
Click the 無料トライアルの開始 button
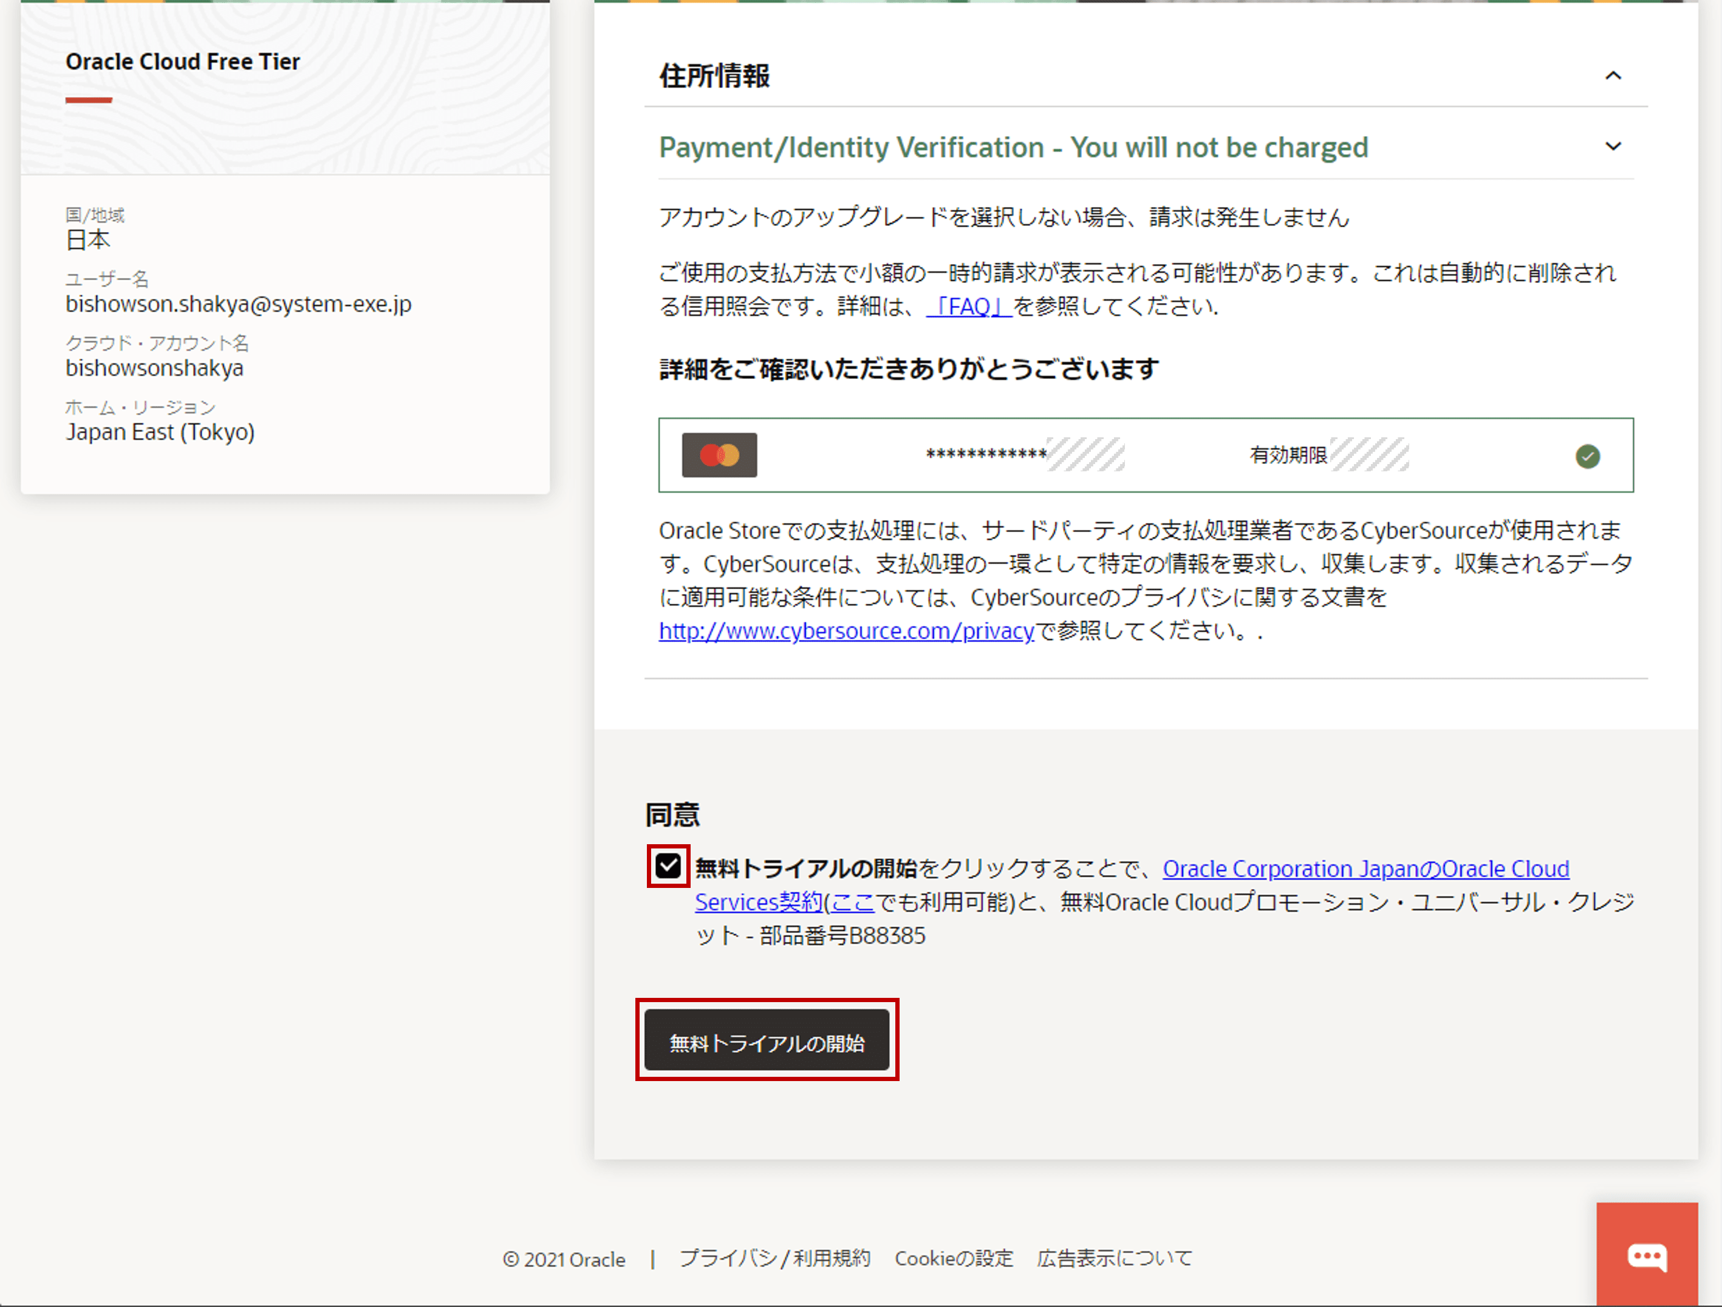[767, 1041]
